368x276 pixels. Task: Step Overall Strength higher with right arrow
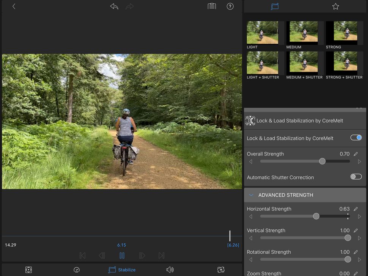(x=359, y=161)
